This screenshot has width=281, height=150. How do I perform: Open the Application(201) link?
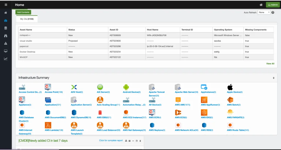click(x=53, y=105)
